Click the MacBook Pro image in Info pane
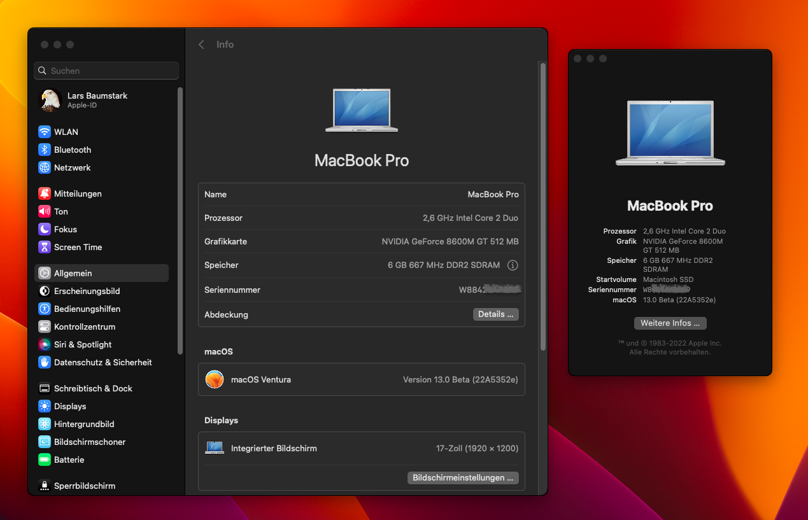 point(362,110)
